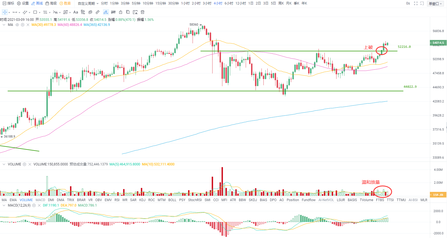Switch to 周K weekly timeframe
The width and height of the screenshot is (447, 238).
coord(281,3)
